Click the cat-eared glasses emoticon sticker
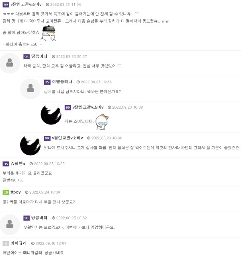 [102, 122]
